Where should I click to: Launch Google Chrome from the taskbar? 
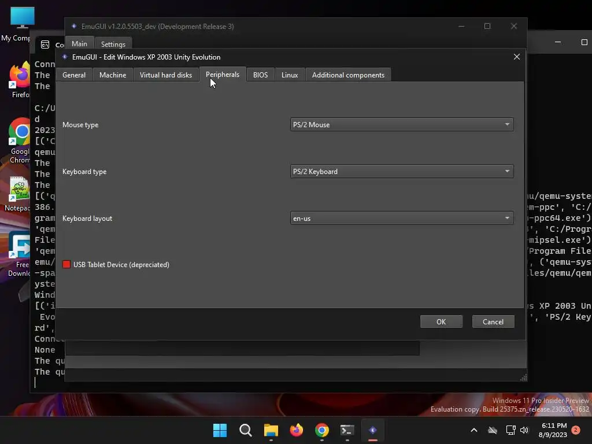(321, 430)
